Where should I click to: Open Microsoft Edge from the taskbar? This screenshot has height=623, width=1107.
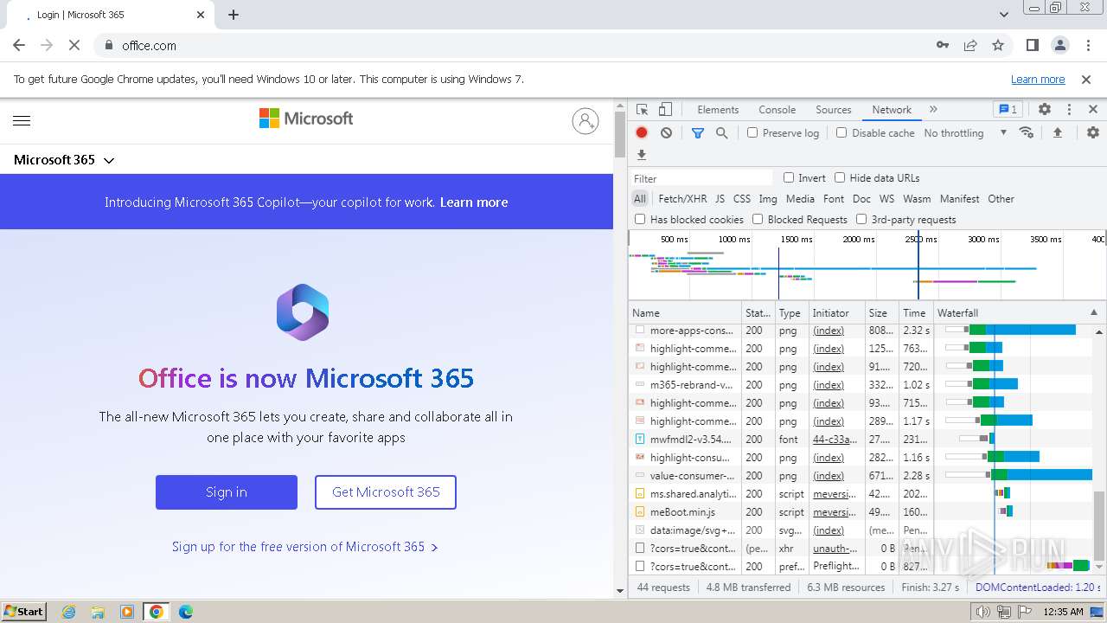185,612
